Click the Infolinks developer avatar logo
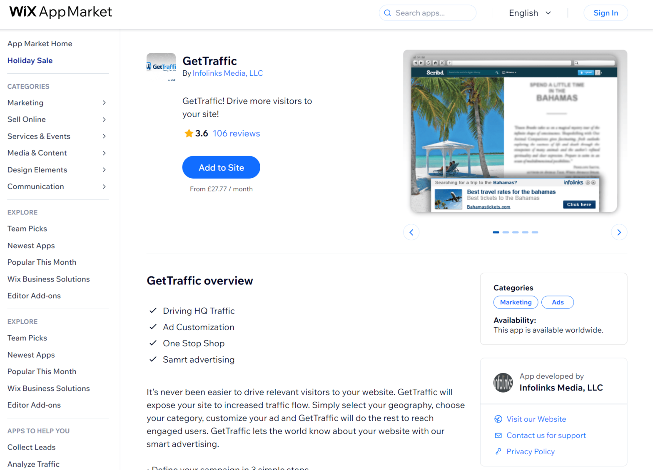This screenshot has height=470, width=653. 503,383
